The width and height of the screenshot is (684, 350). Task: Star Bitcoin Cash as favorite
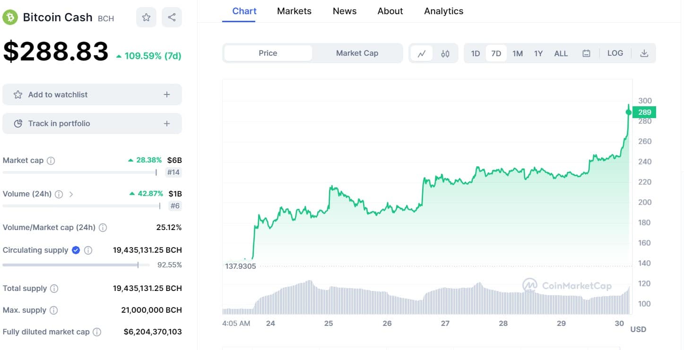146,17
